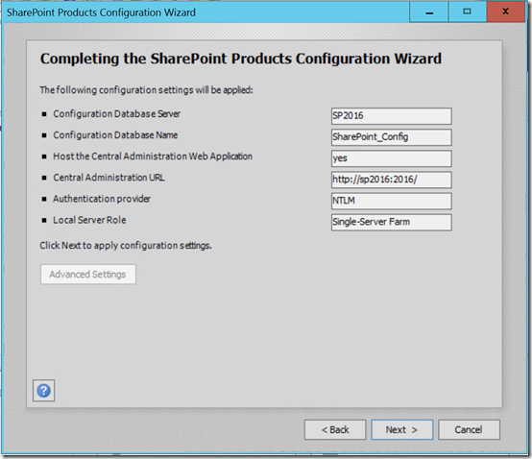The width and height of the screenshot is (532, 459).
Task: Click the Next button to apply settings
Action: (402, 430)
